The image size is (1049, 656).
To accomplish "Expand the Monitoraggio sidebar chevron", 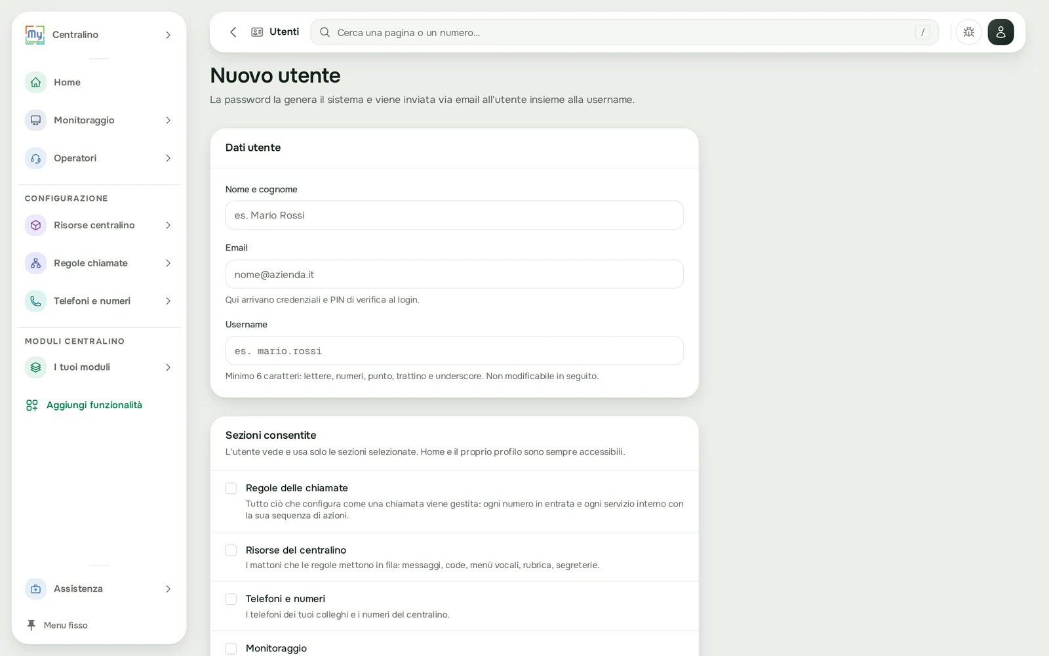I will click(168, 120).
